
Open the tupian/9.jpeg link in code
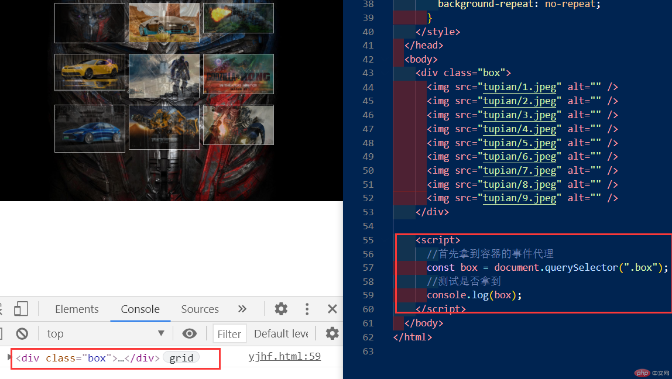click(x=519, y=198)
